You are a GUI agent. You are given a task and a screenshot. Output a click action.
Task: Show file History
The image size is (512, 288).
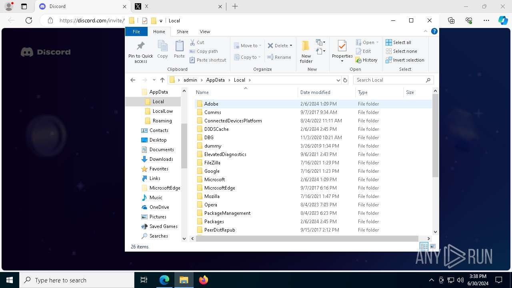(366, 60)
